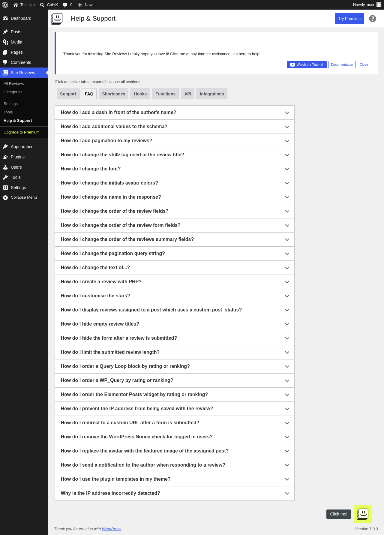
Task: Click the Appearance paintbrush icon
Action: (5, 147)
